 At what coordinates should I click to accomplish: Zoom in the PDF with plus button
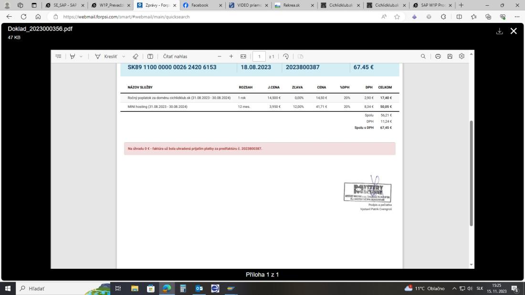pos(231,56)
